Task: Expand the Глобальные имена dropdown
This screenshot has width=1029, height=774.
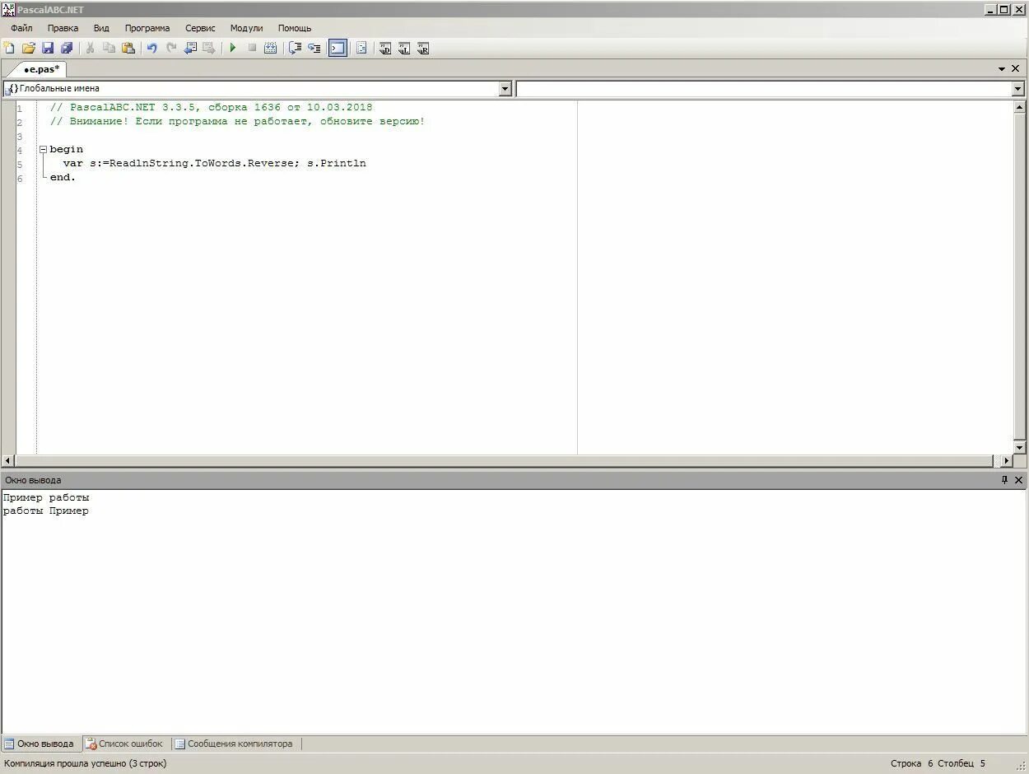Action: pyautogui.click(x=505, y=89)
